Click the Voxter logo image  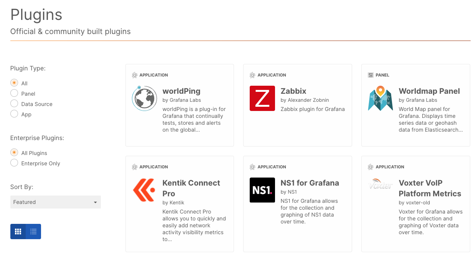coord(380,184)
